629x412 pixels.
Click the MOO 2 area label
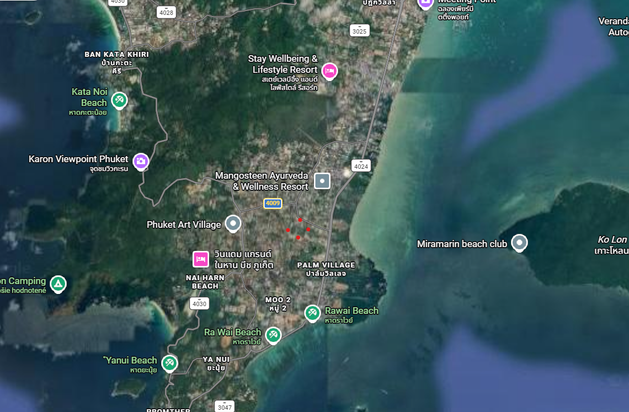point(278,299)
